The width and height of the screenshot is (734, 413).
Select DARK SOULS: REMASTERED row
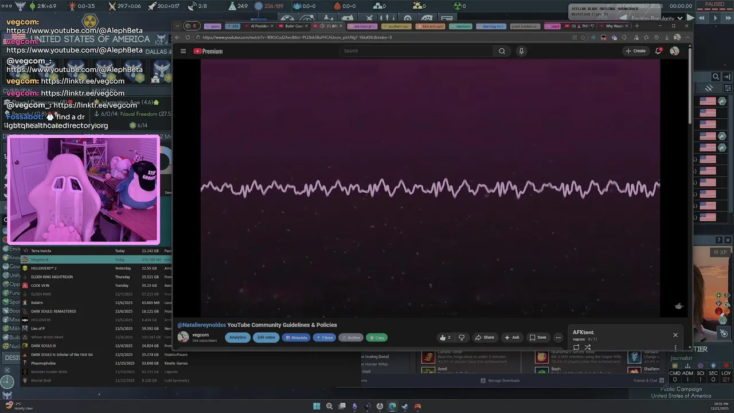[x=96, y=311]
